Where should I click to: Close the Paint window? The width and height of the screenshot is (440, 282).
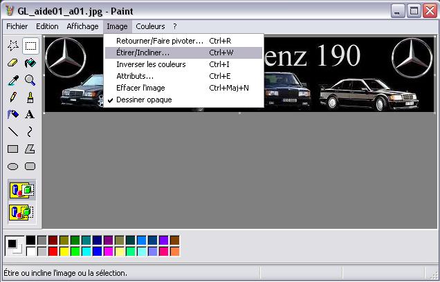pos(430,11)
